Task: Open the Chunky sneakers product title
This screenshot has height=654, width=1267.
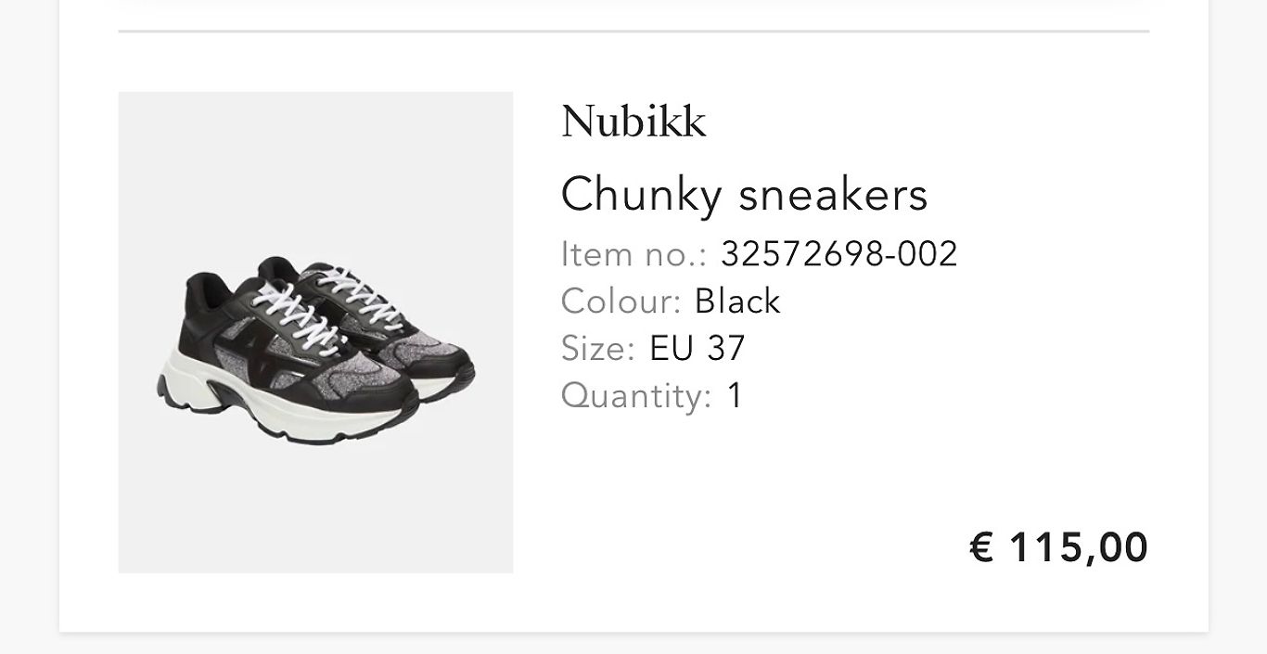Action: point(744,195)
